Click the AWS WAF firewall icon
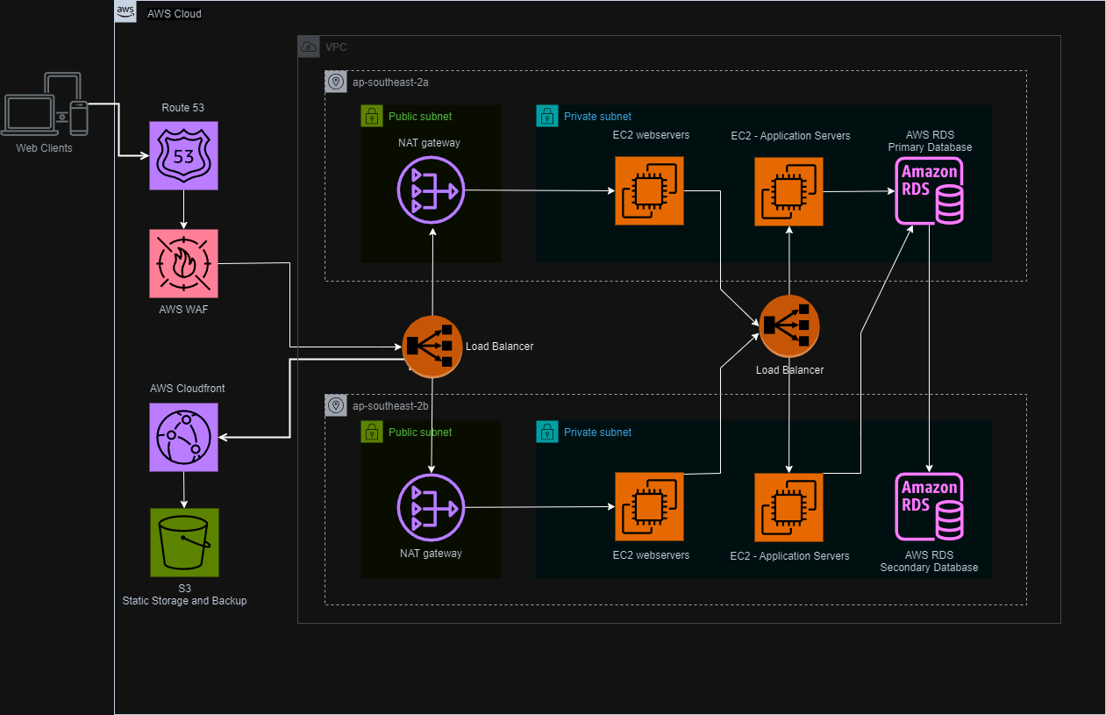 tap(183, 263)
